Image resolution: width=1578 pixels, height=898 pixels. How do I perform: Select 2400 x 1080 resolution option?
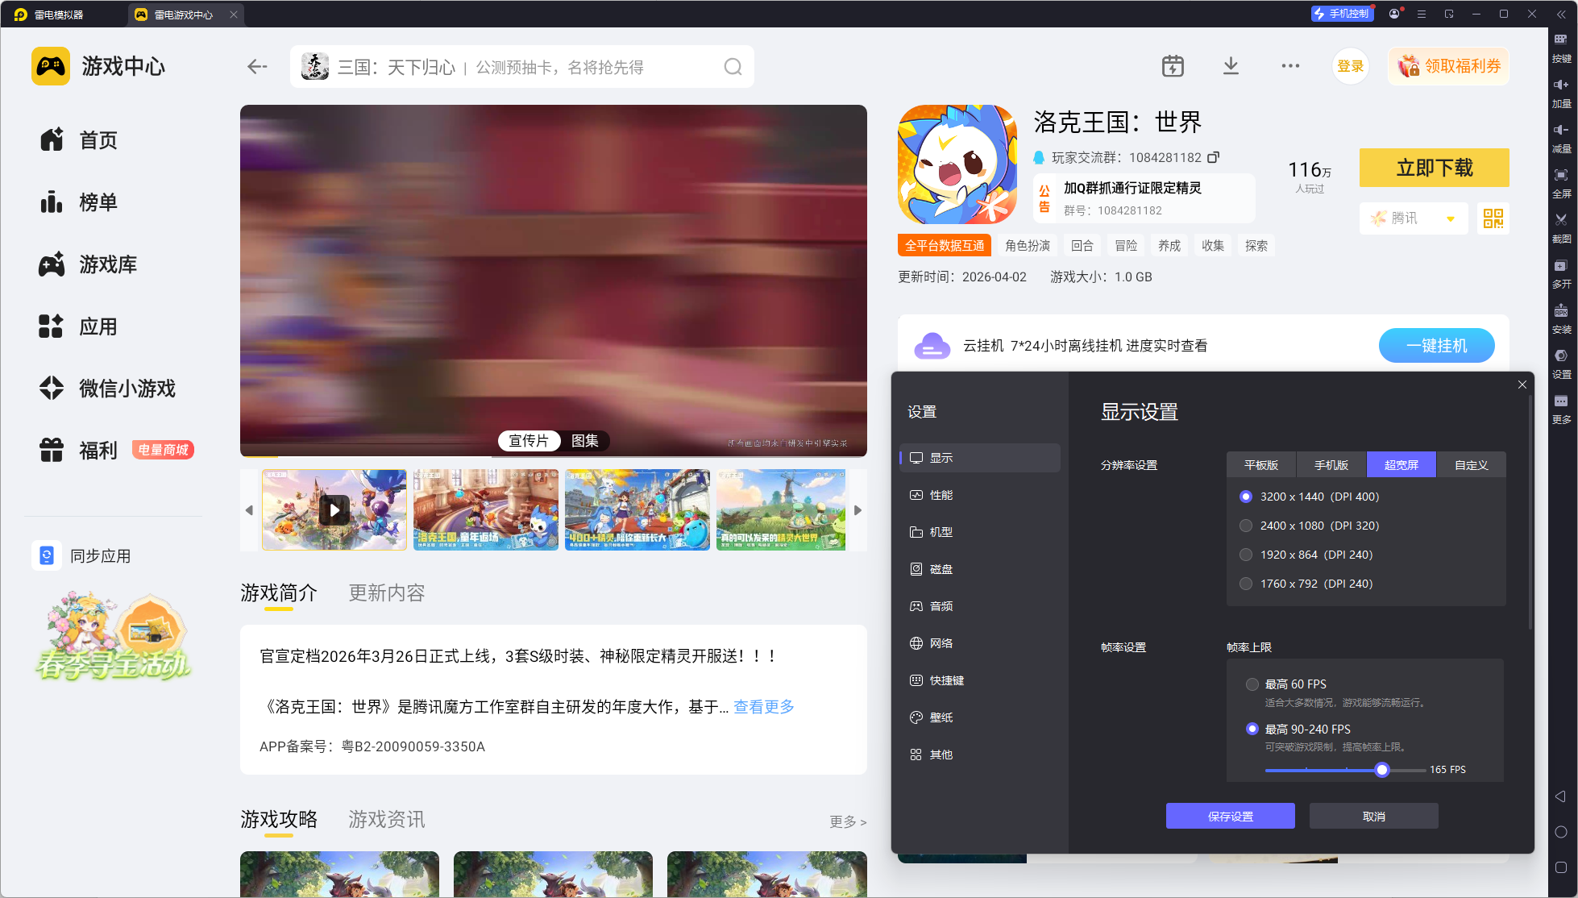[1246, 526]
